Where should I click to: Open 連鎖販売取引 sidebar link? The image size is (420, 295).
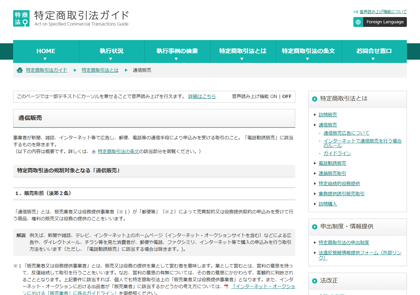tap(332, 173)
